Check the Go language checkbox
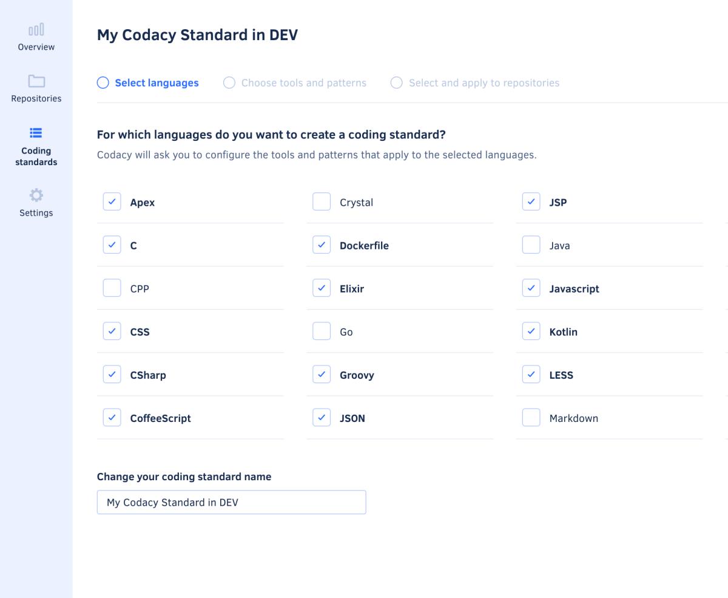Image resolution: width=728 pixels, height=598 pixels. 322,331
